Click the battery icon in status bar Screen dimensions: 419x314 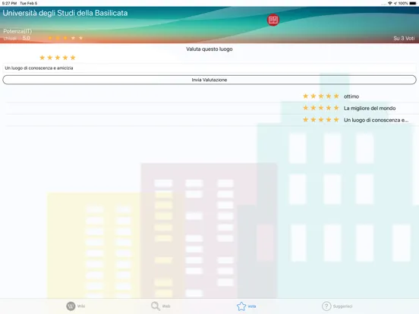pyautogui.click(x=413, y=3)
